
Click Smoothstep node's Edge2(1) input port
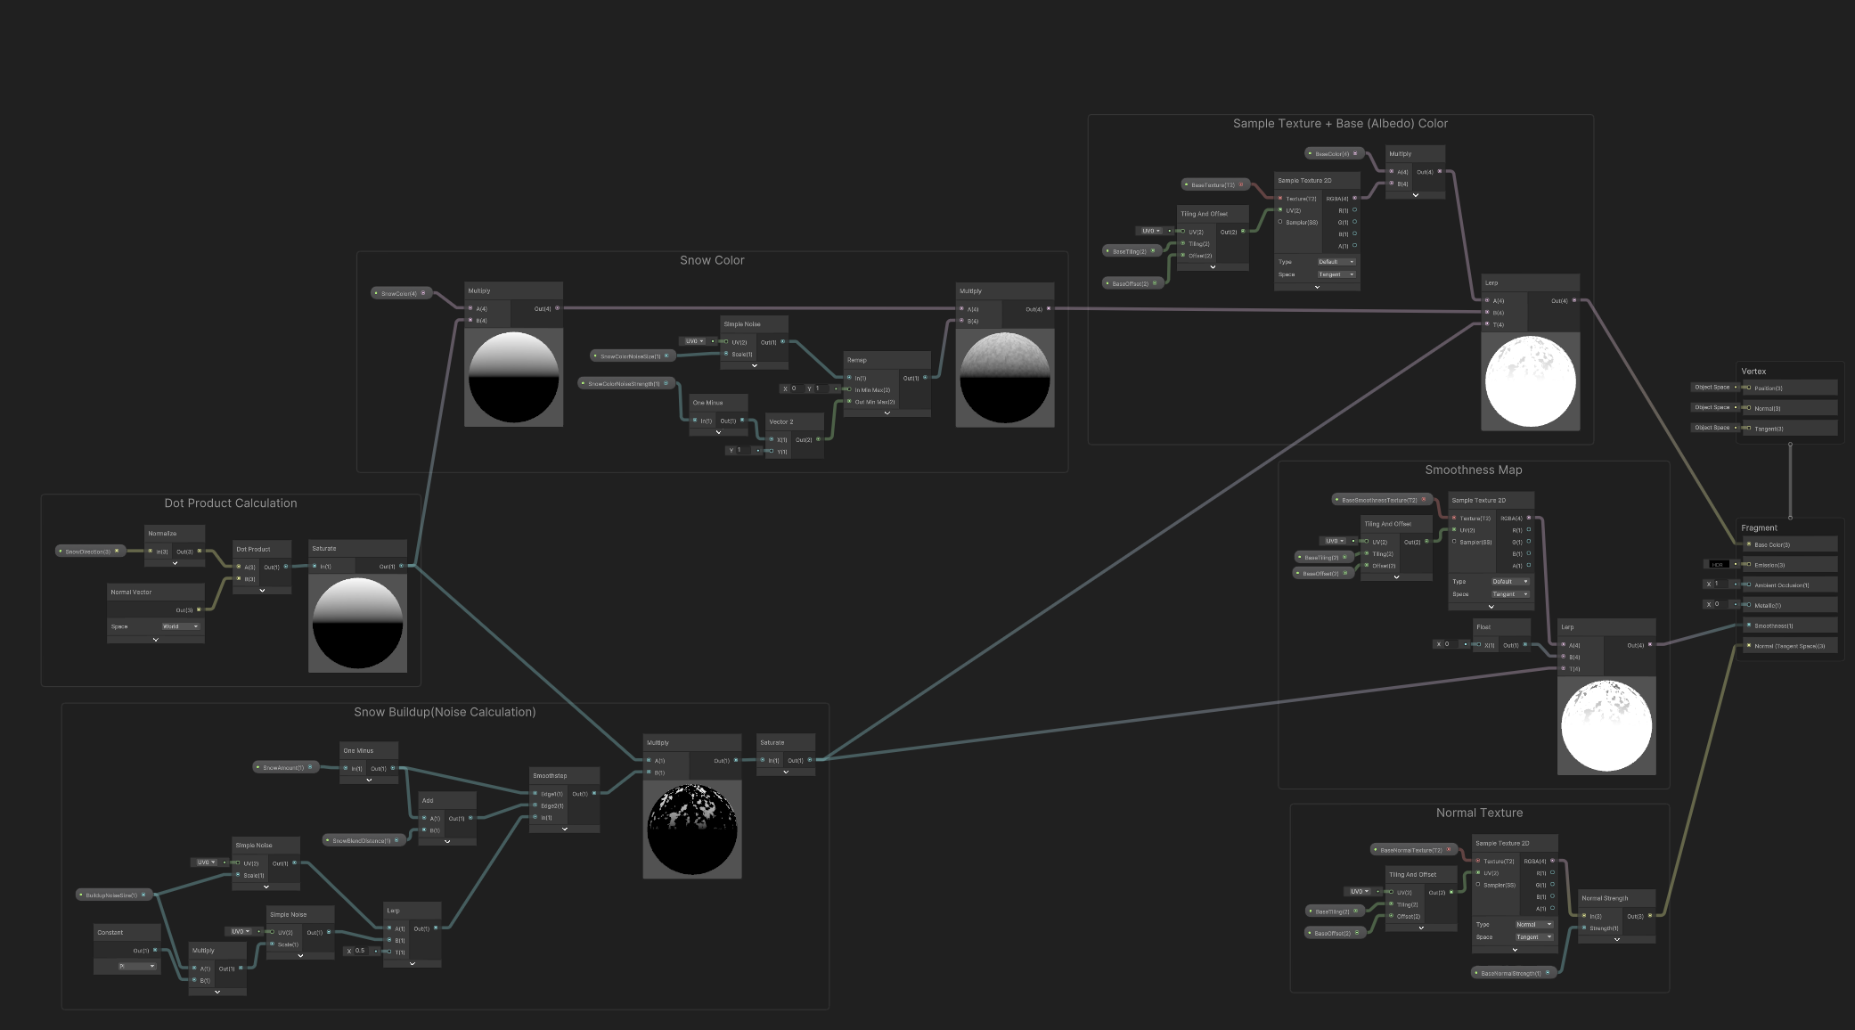click(535, 805)
